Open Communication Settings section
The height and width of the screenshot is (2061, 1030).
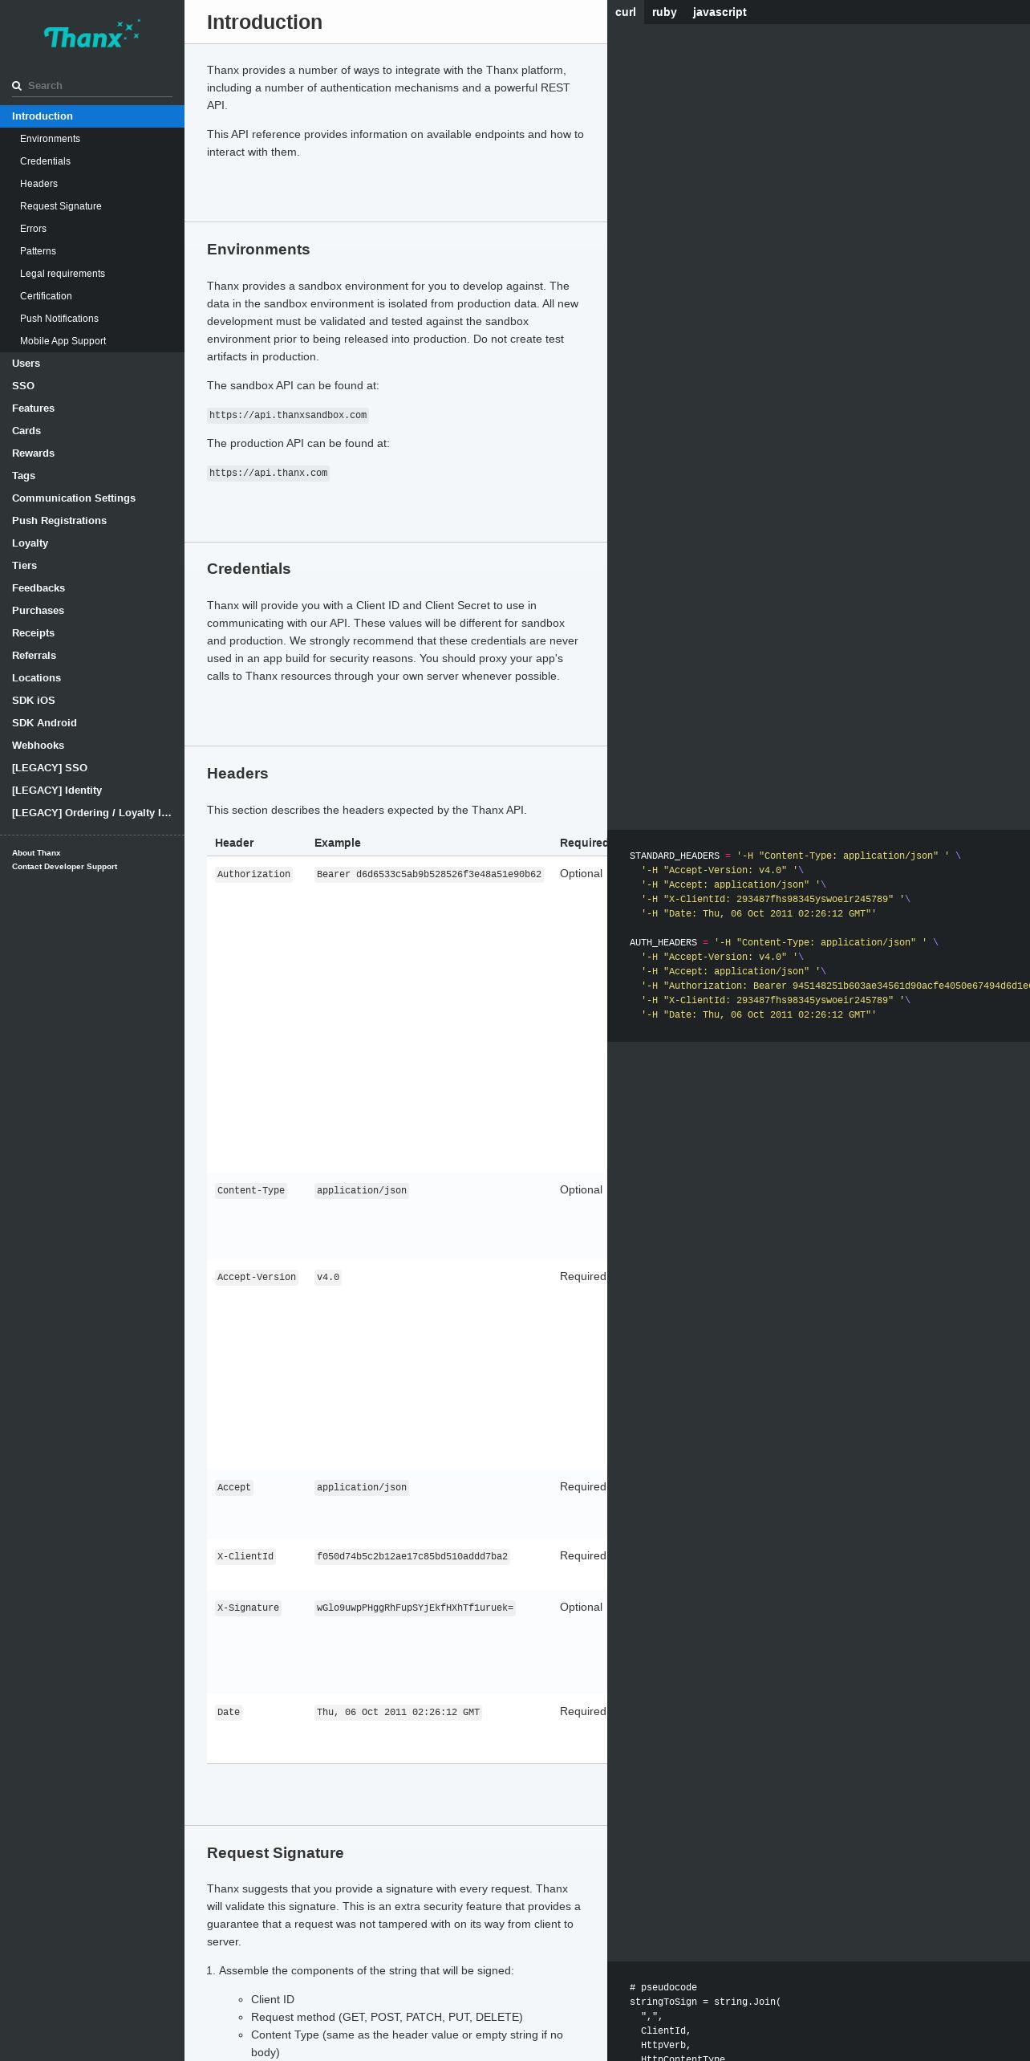pos(92,498)
